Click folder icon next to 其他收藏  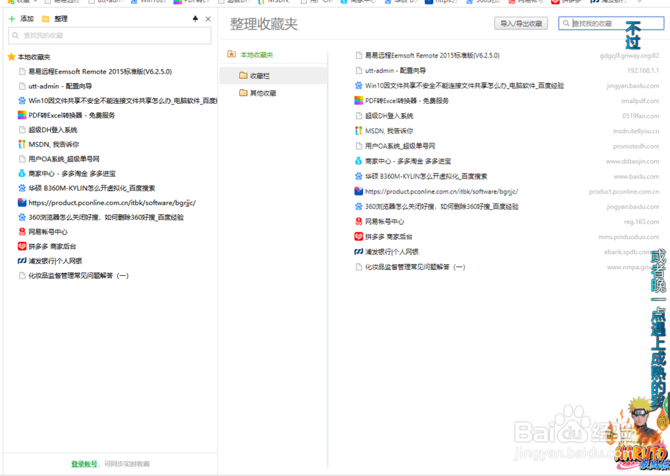pyautogui.click(x=244, y=92)
